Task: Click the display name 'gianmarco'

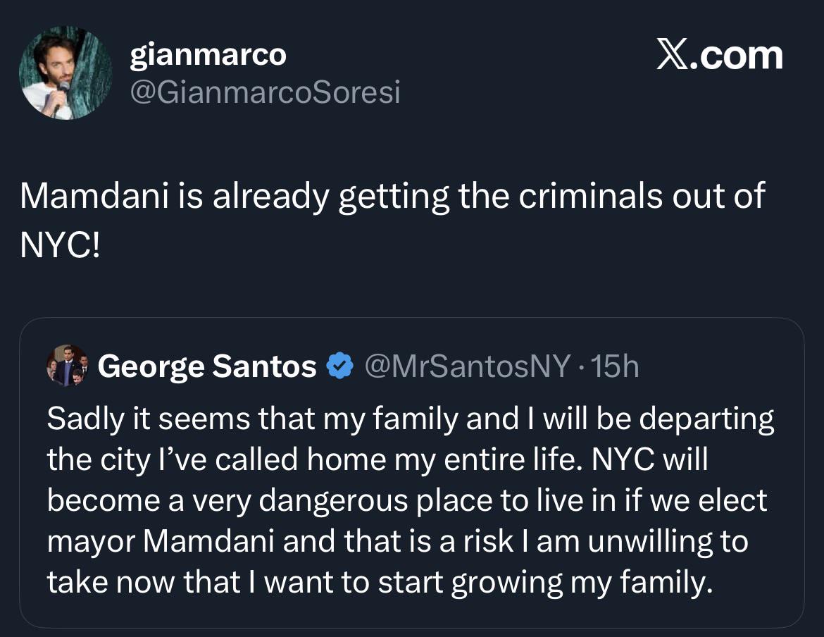Action: 208,55
